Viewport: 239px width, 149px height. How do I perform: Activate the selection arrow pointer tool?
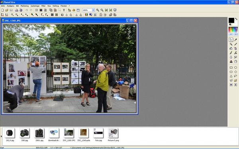click(231, 40)
